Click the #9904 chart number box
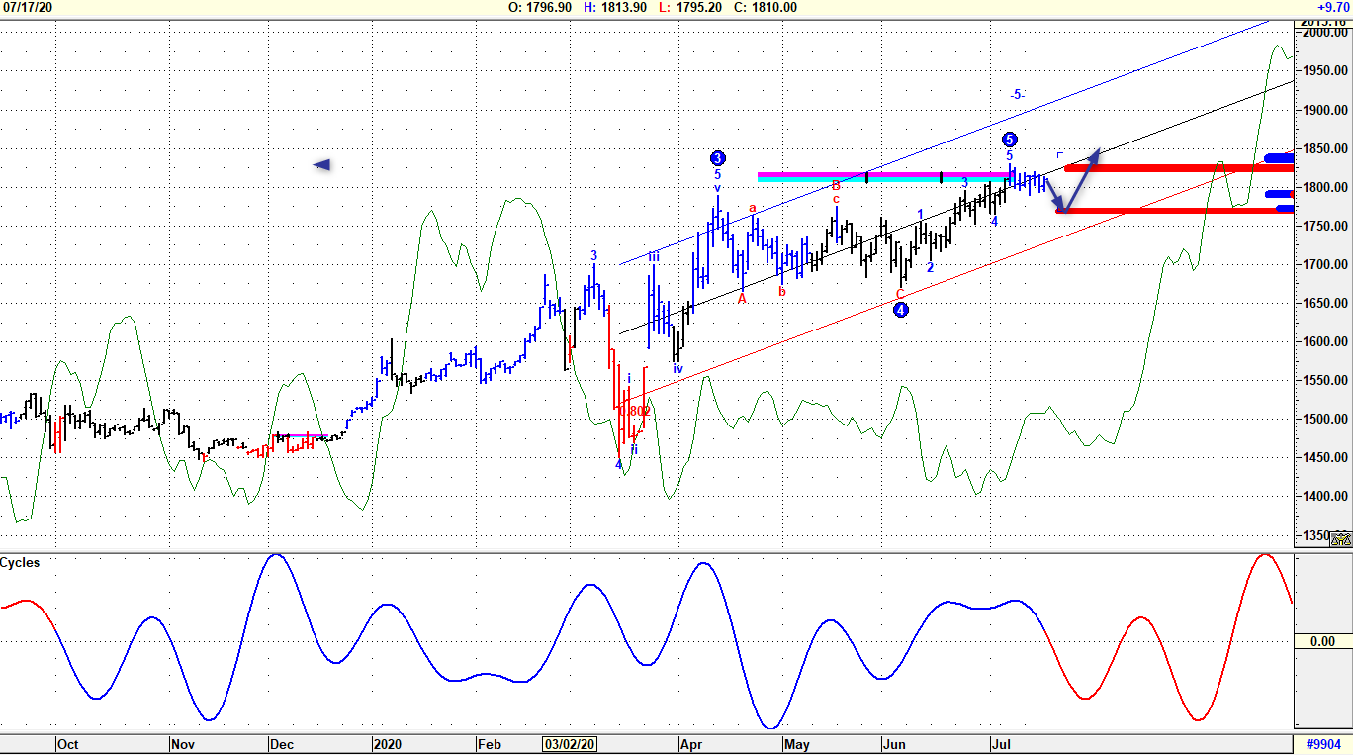1353x755 pixels. (1324, 744)
